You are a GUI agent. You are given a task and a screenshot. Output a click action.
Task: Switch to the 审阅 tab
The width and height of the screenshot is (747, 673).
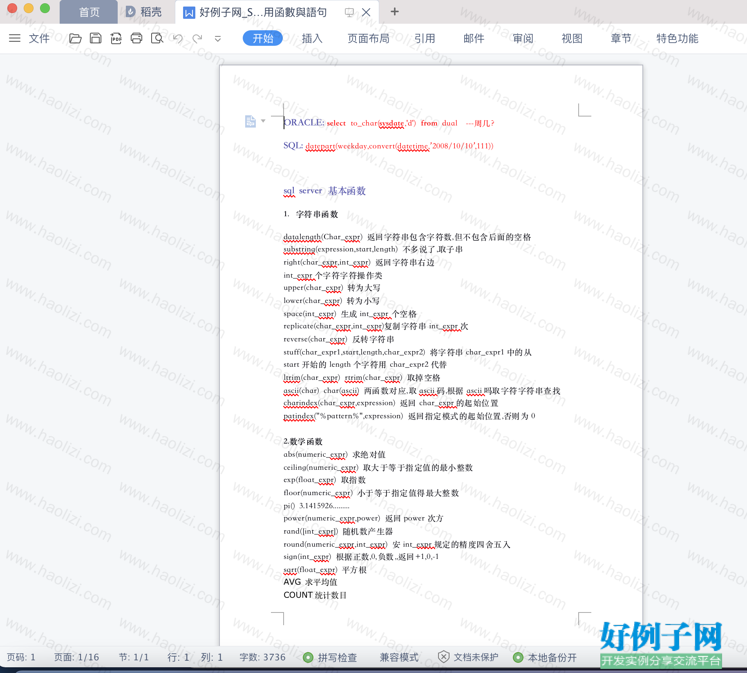pos(523,38)
